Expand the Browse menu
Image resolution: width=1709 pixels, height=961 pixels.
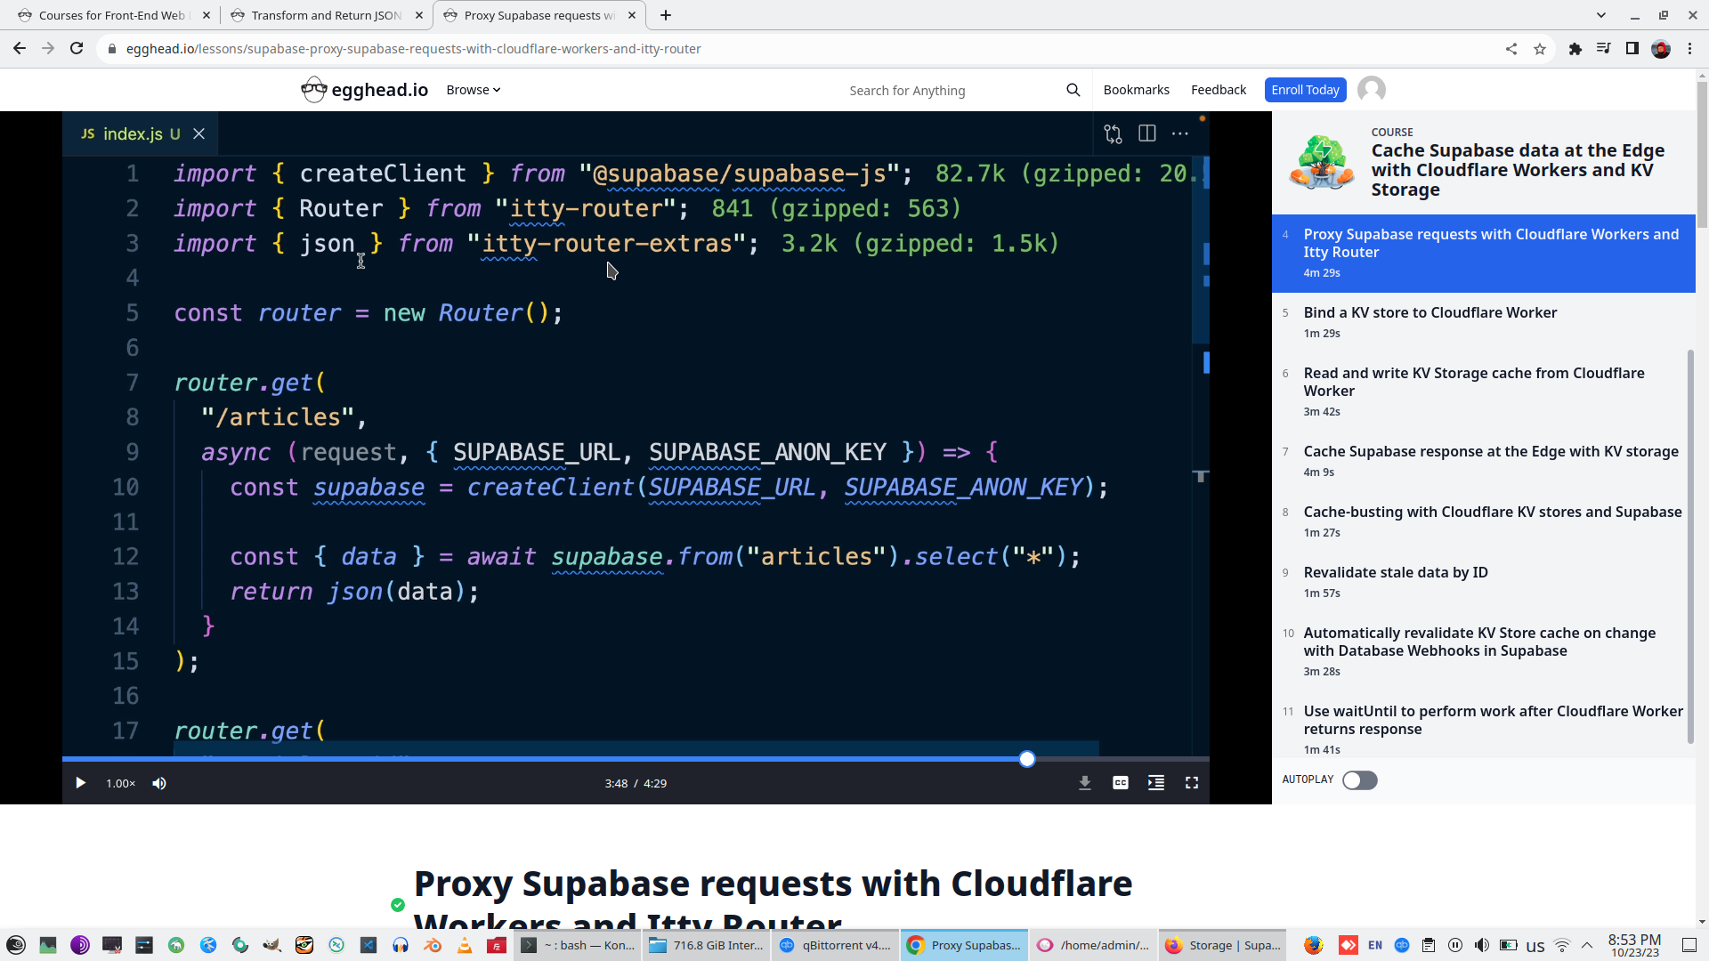[473, 90]
